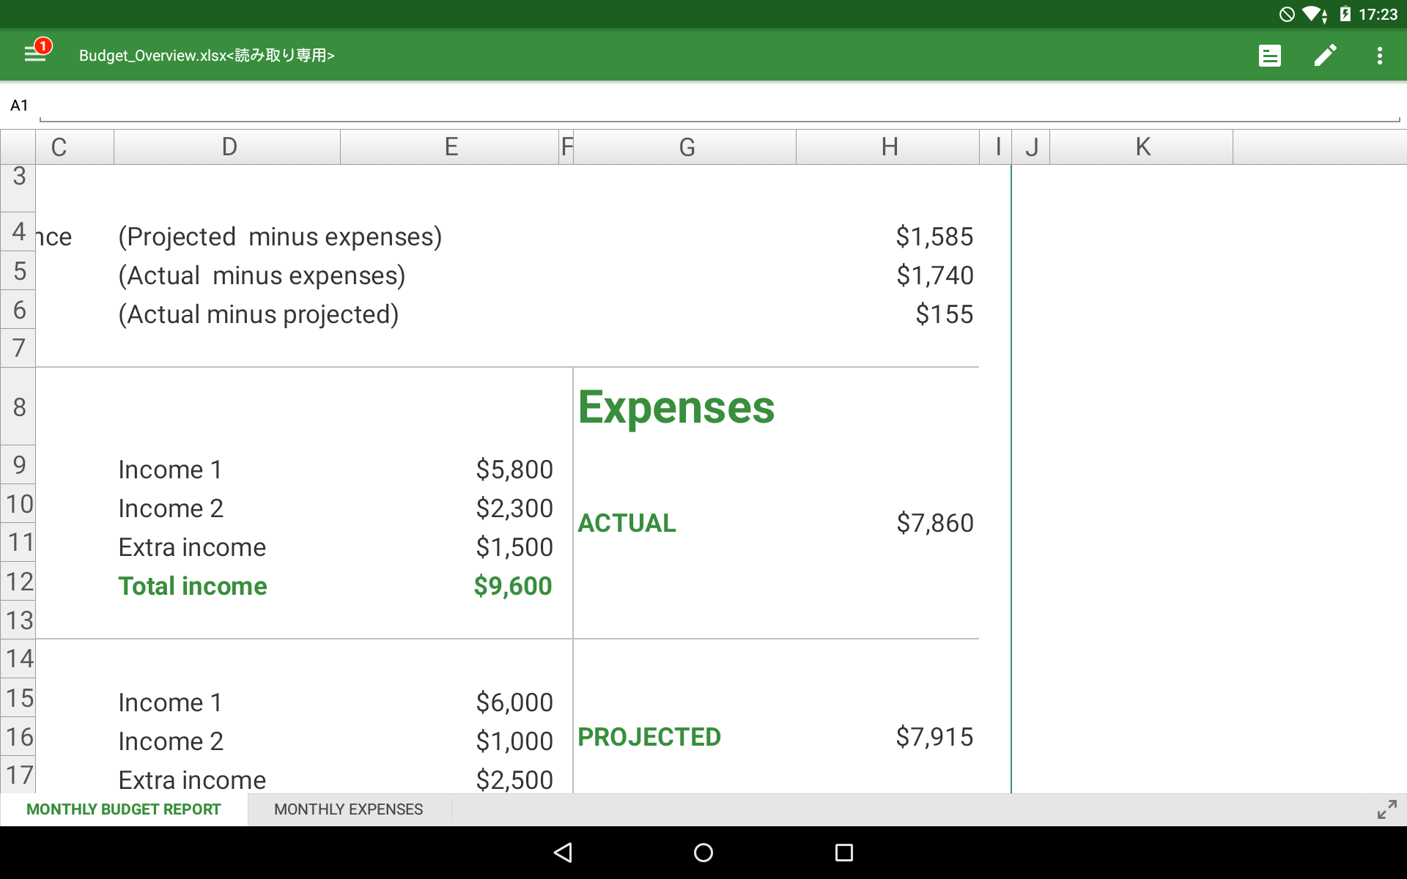Select the (Actual minus projected) cell

click(258, 314)
